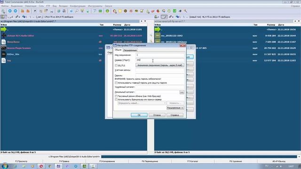Click F8 Удаление function button

[x=236, y=161]
